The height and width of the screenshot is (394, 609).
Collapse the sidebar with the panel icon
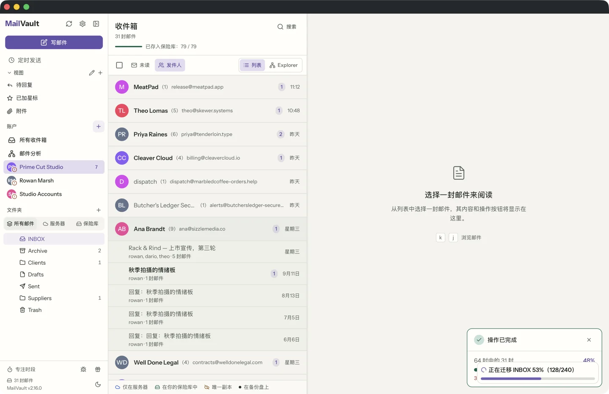[x=96, y=24]
